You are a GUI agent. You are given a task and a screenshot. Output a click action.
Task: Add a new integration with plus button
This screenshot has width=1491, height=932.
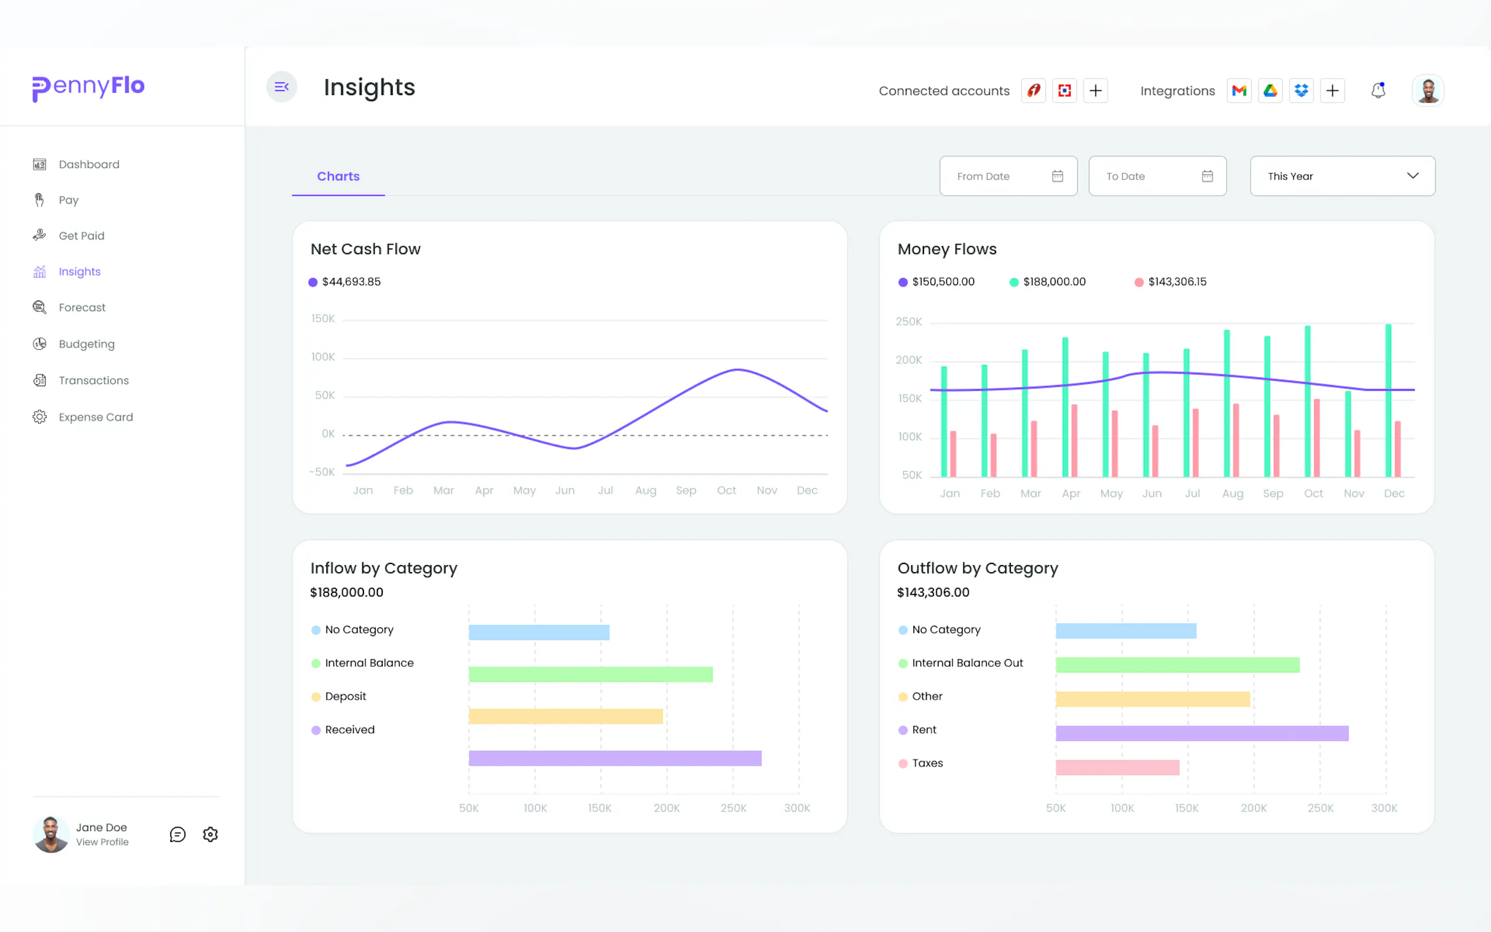[x=1332, y=90]
